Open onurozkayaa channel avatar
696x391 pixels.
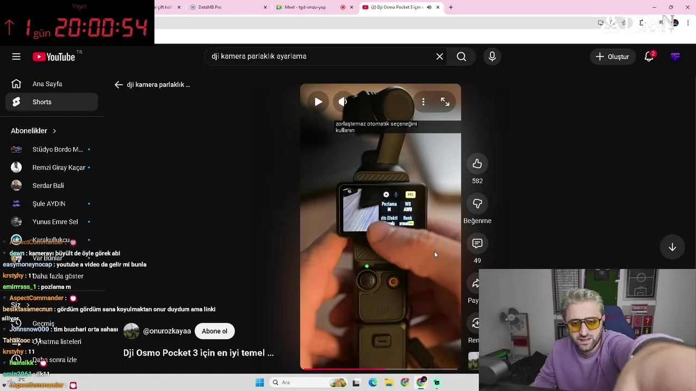pyautogui.click(x=131, y=331)
